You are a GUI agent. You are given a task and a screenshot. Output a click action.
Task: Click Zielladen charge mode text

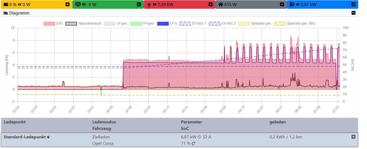(101, 137)
